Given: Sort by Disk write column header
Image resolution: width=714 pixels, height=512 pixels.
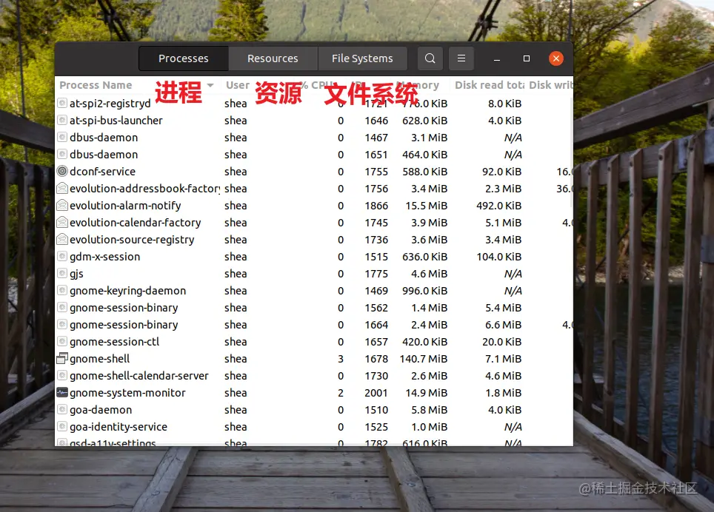Looking at the screenshot, I should point(550,85).
